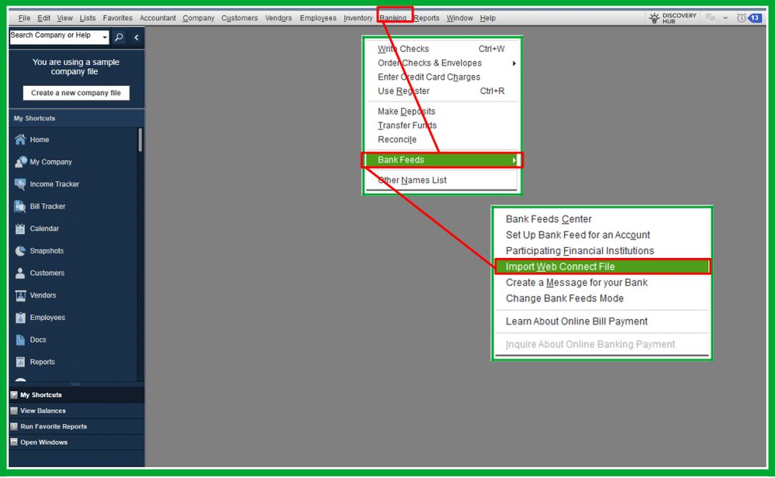775x478 pixels.
Task: Open the Customers shortcut icon
Action: [x=20, y=273]
